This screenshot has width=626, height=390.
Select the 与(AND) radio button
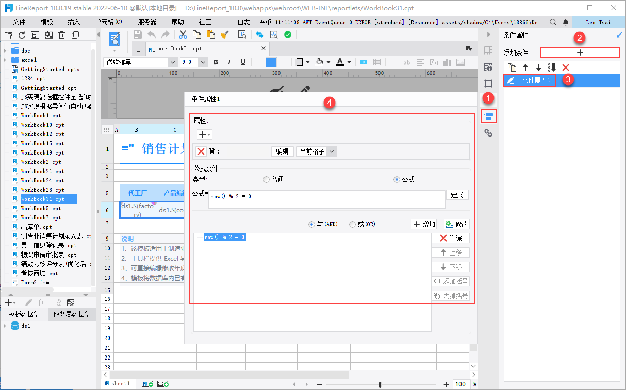pos(311,224)
